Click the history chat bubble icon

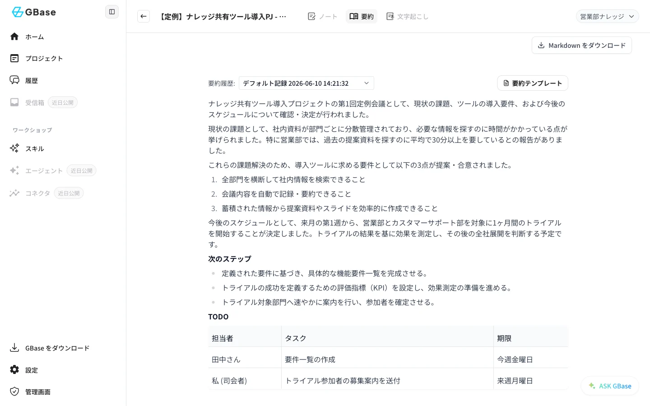(14, 80)
